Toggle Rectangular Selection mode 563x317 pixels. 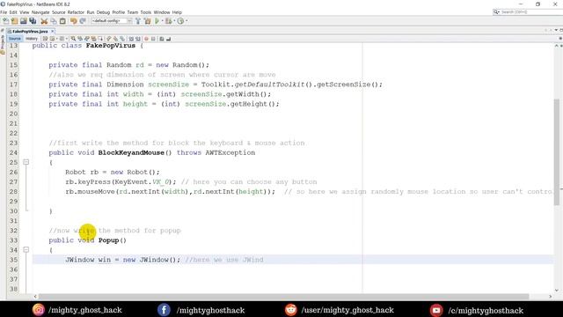(x=100, y=39)
